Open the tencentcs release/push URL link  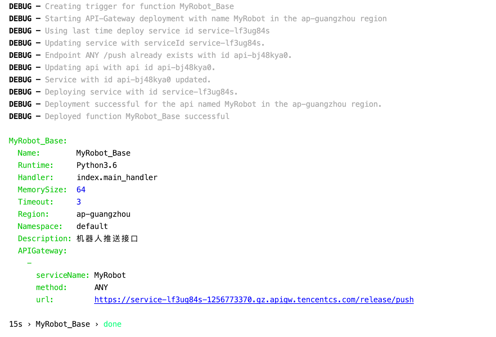254,300
